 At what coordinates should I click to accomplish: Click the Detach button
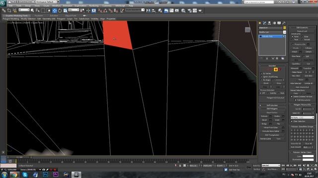[x=308, y=52]
